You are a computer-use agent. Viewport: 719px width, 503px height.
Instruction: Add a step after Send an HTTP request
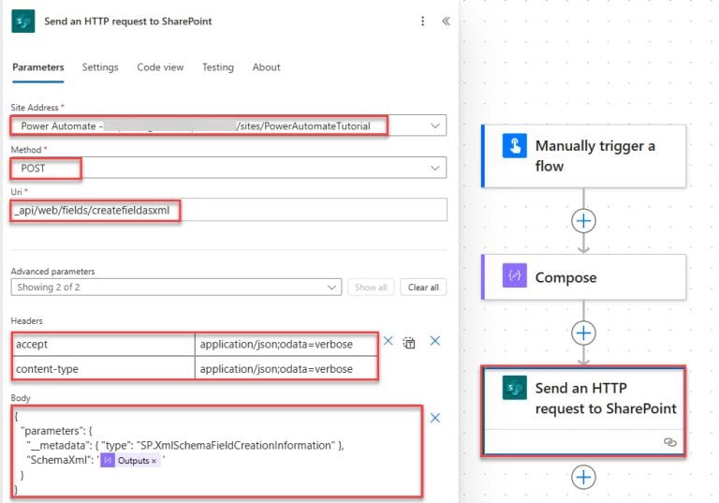tap(583, 478)
